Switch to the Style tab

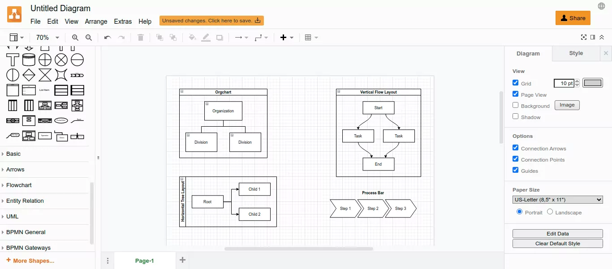tap(576, 53)
